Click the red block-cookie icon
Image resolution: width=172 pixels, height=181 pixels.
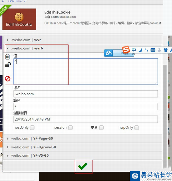click(8, 79)
